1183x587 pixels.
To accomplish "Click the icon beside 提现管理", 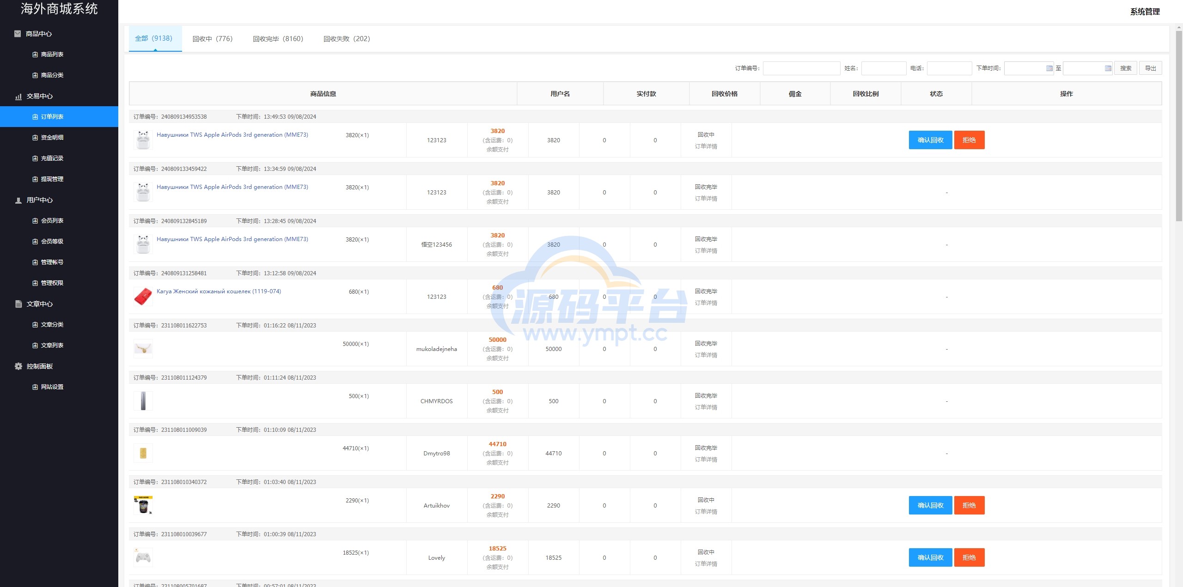I will pos(35,179).
